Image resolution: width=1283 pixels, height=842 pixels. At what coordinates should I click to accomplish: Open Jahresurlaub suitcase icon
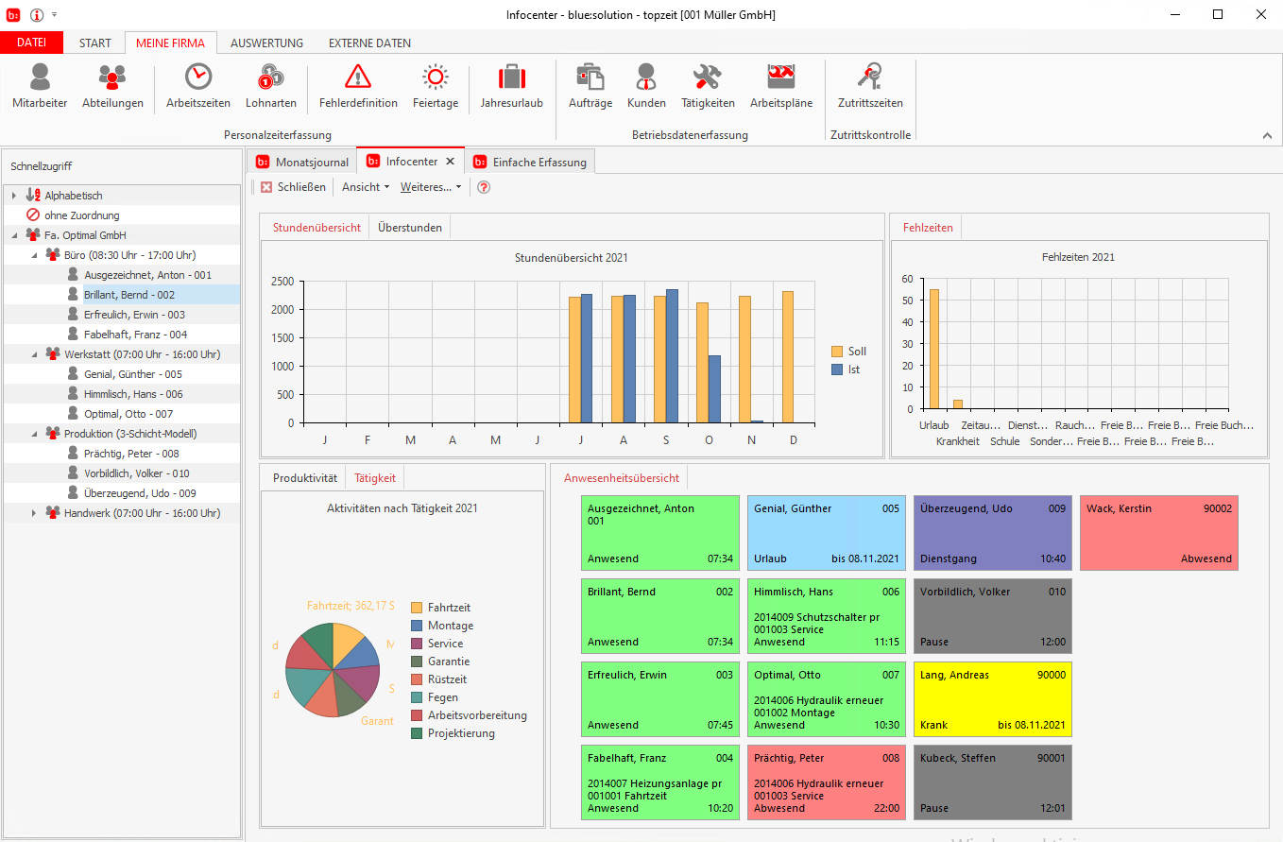point(511,77)
